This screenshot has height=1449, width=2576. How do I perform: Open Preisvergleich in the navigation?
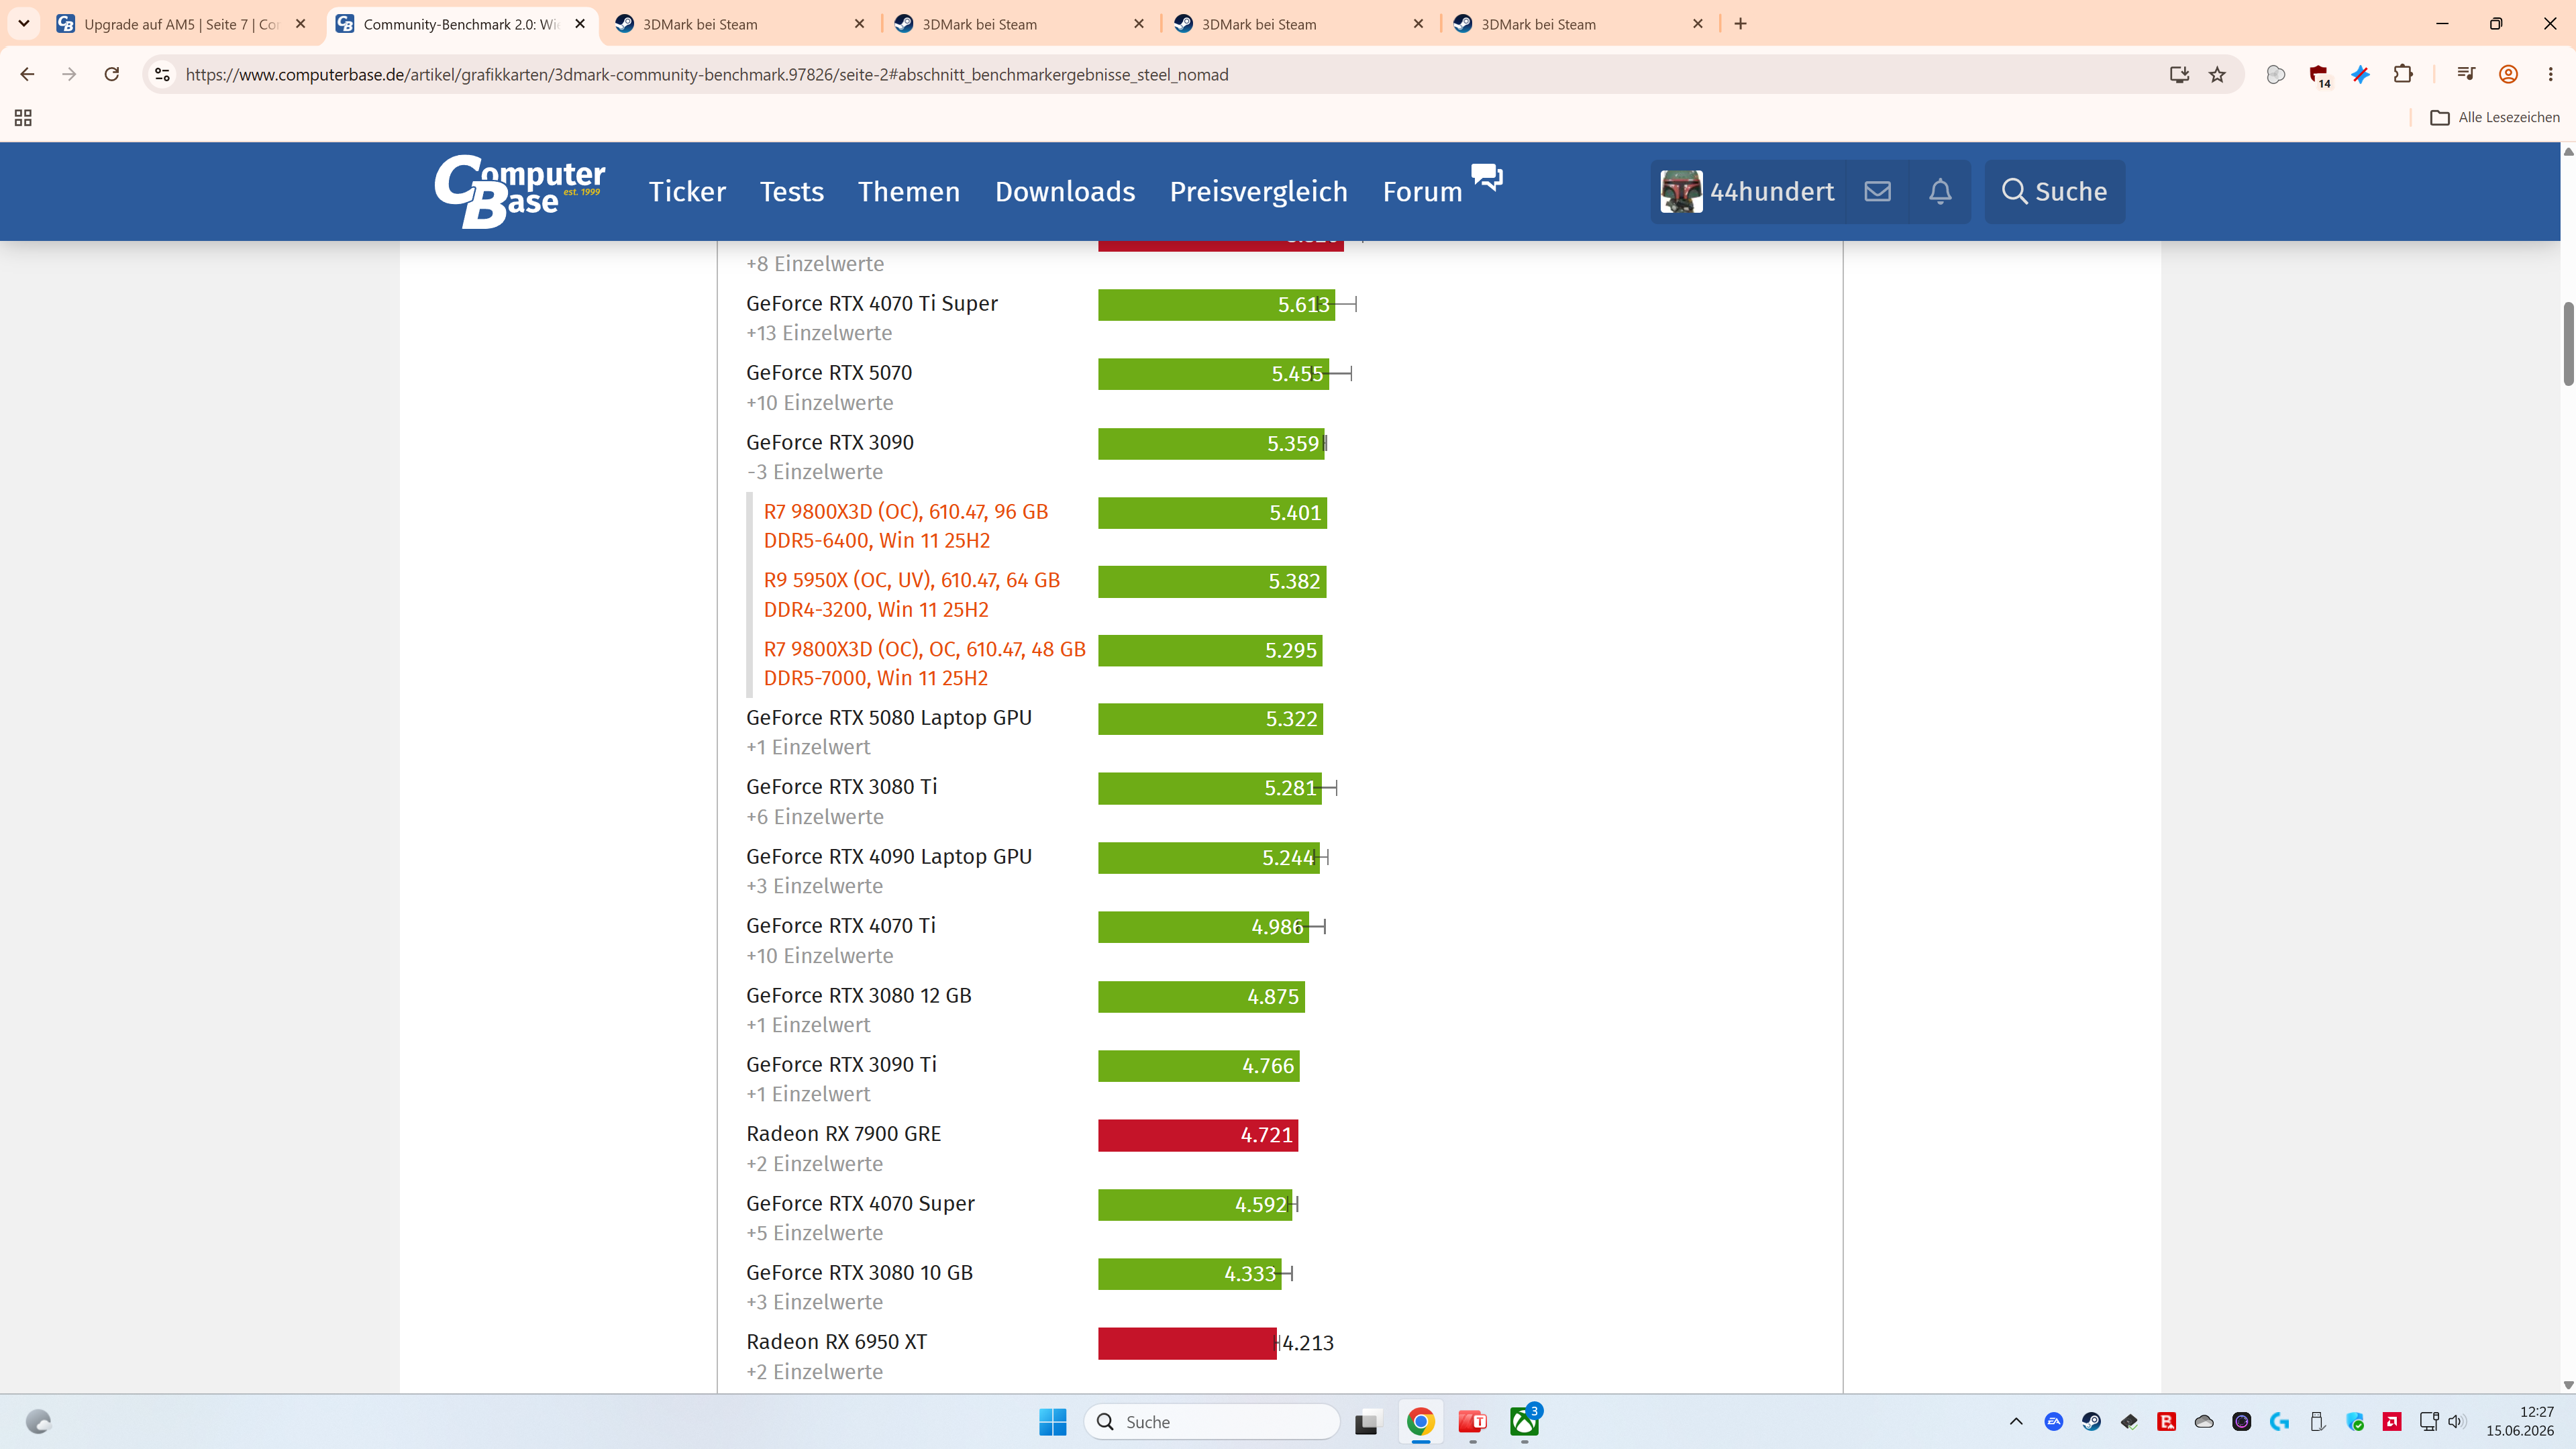1258,191
